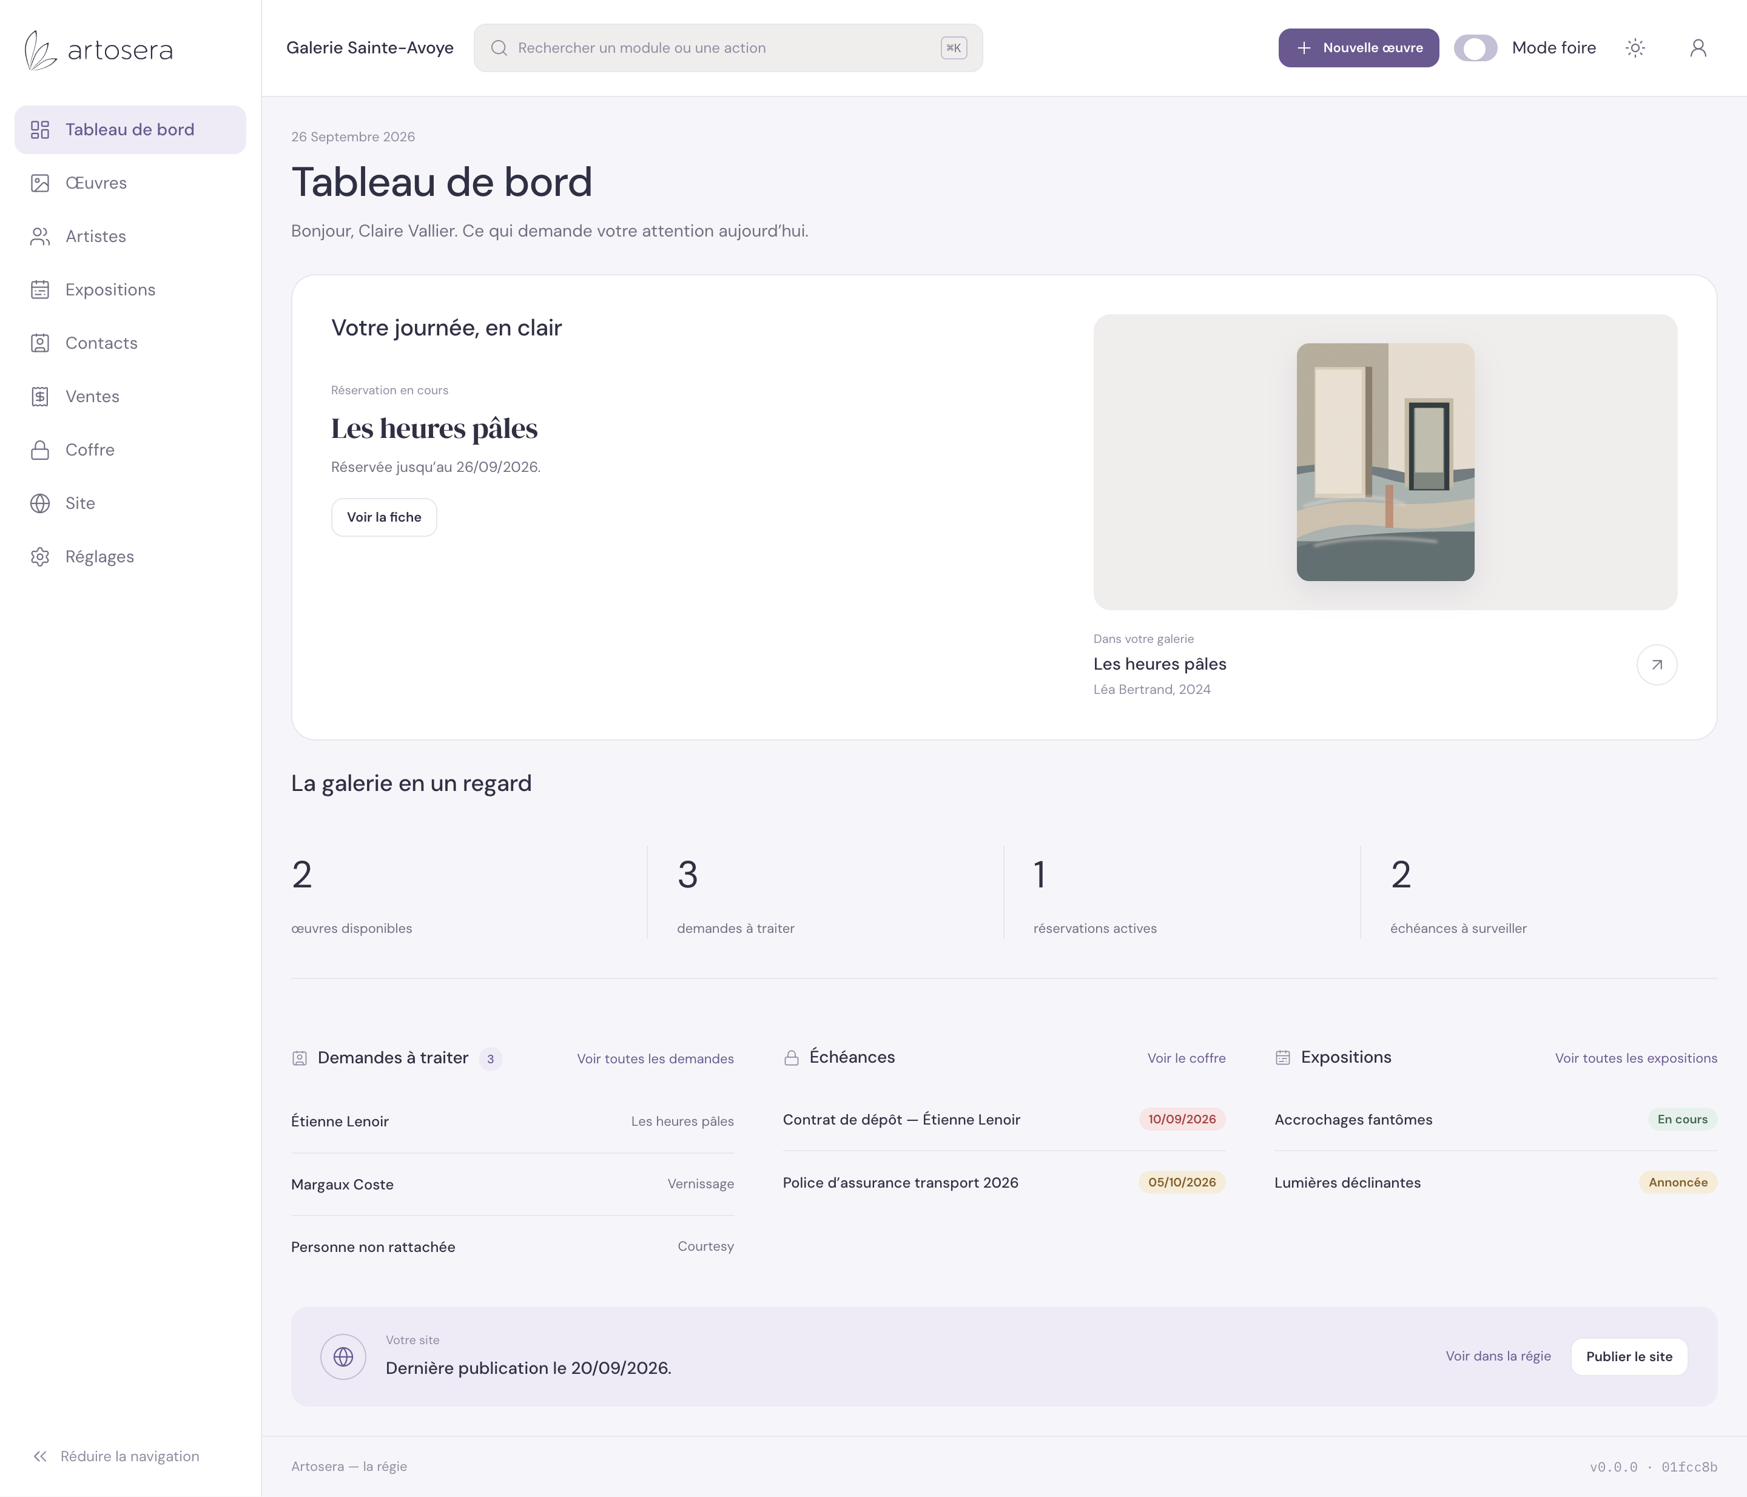
Task: Toggle the Mode foire switch
Action: click(x=1475, y=48)
